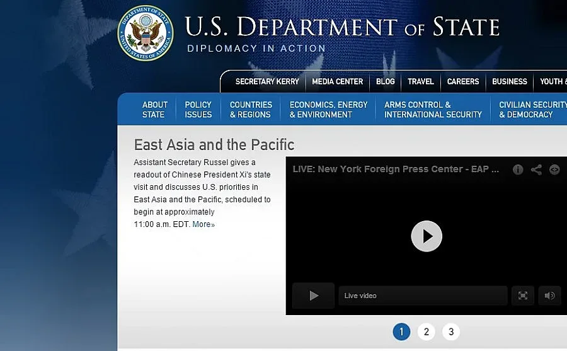Click the Department of State seal logo

tap(146, 33)
